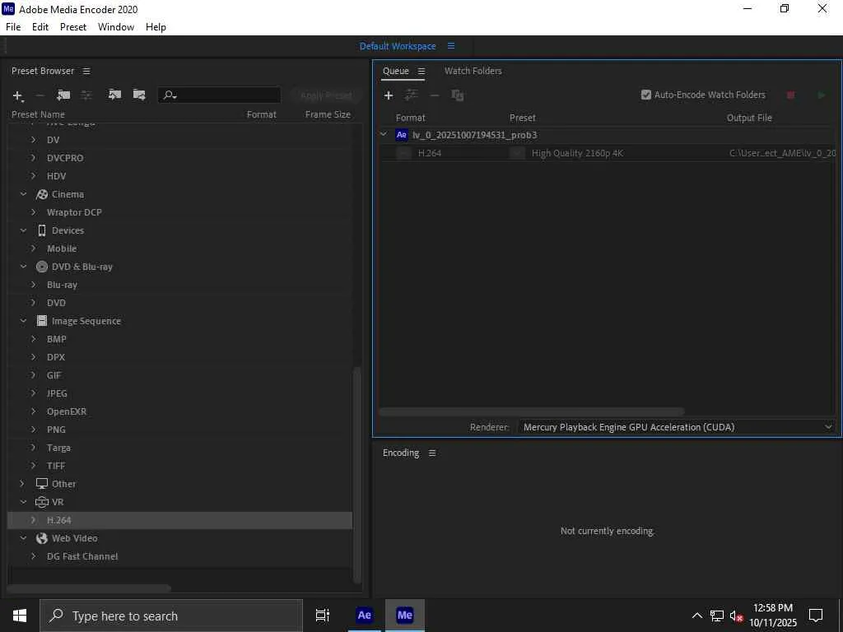The width and height of the screenshot is (843, 632).
Task: Select the Queue tab
Action: click(x=396, y=71)
